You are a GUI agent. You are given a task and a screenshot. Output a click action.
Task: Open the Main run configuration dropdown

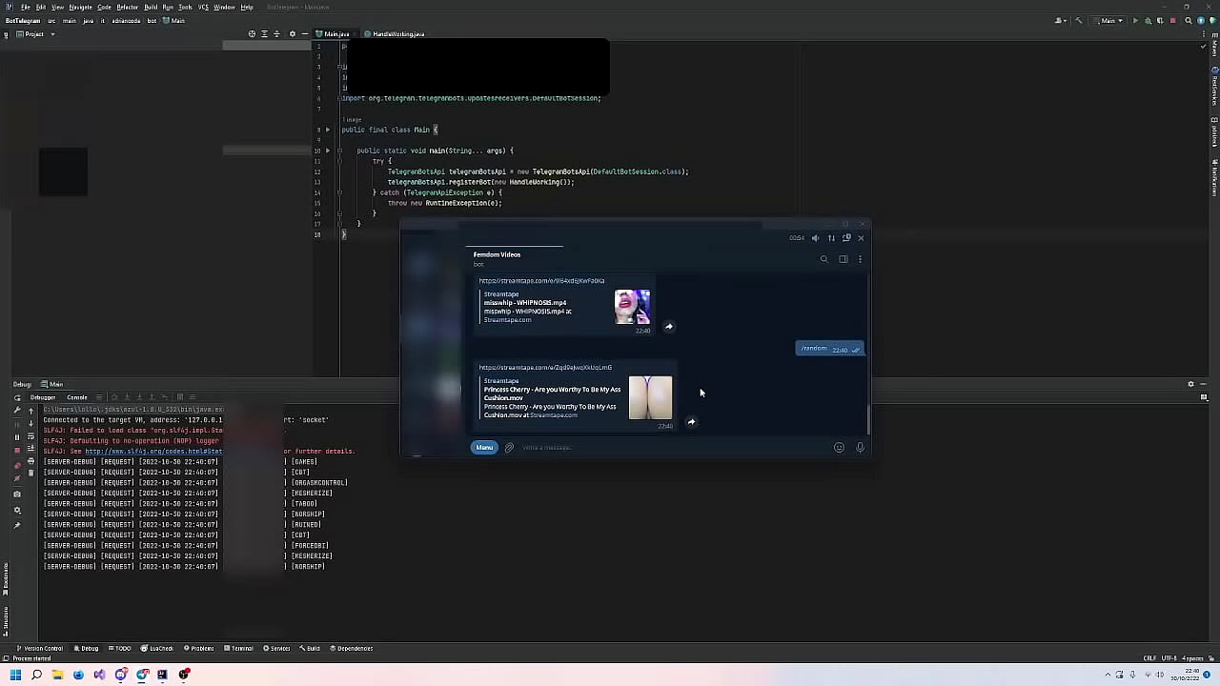(x=1108, y=20)
